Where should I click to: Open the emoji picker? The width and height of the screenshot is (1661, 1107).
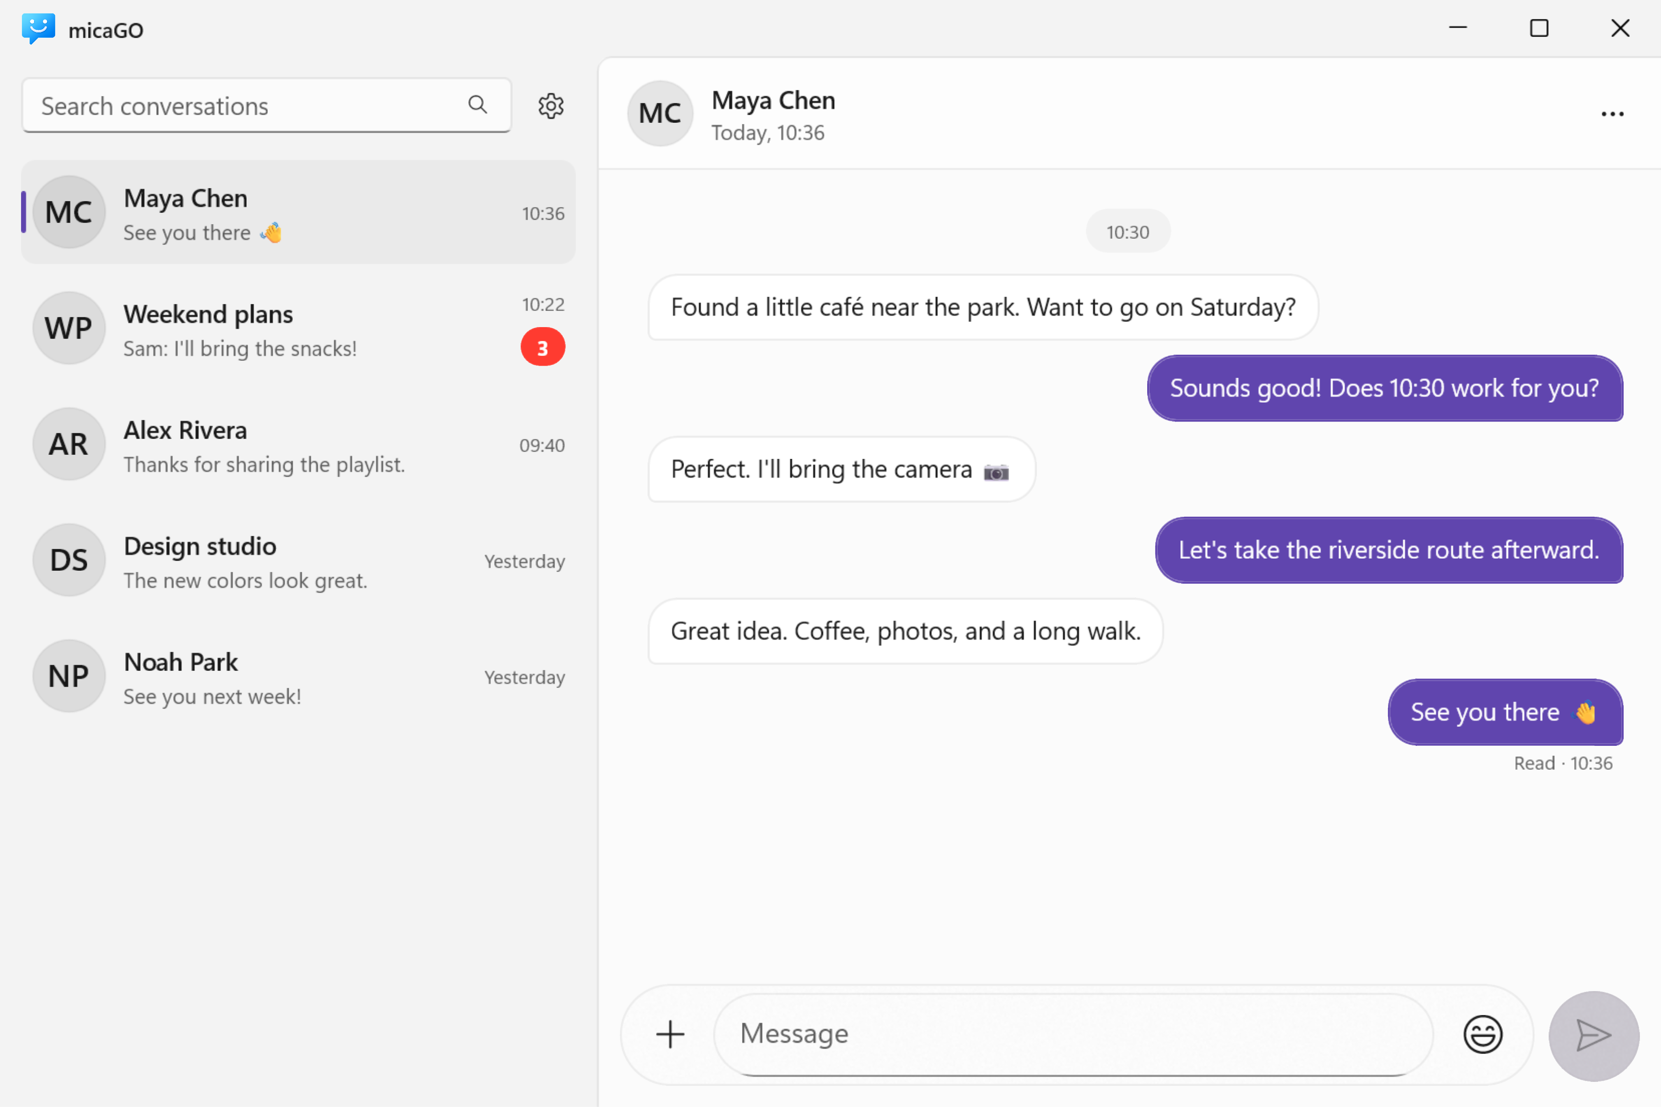[1482, 1035]
